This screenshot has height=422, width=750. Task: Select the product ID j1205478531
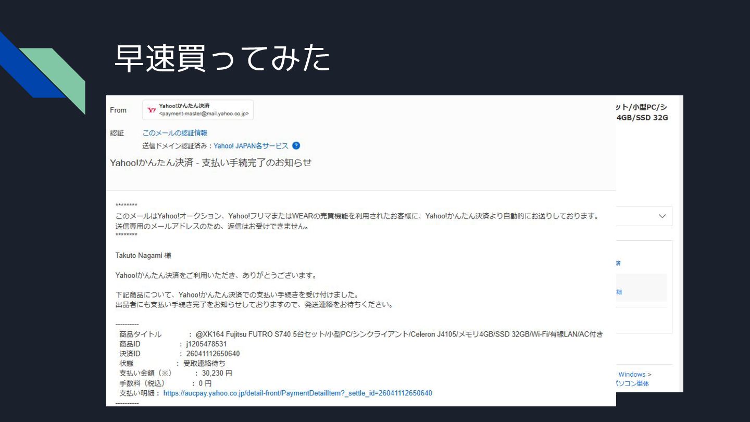click(206, 344)
